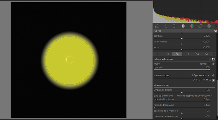Click the opacidad 100% value
The height and width of the screenshot is (120, 218).
[207, 67]
